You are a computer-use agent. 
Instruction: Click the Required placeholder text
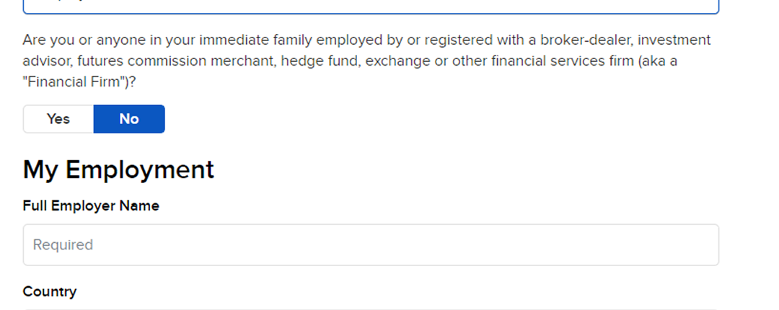(63, 245)
